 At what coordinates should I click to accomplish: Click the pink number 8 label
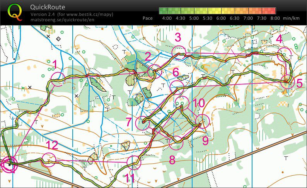(x=172, y=160)
